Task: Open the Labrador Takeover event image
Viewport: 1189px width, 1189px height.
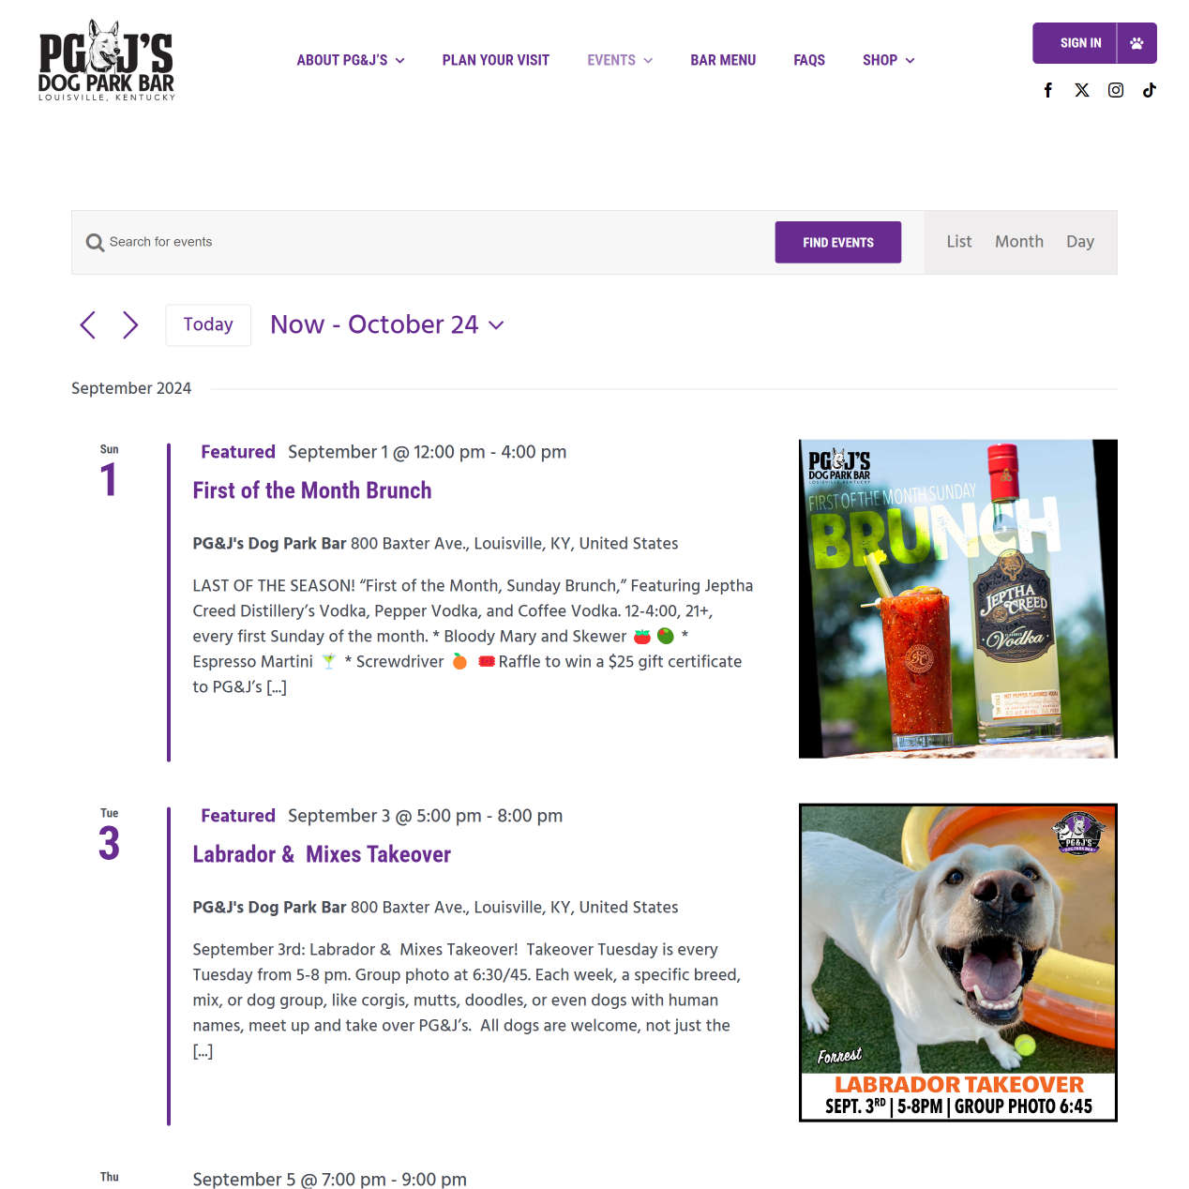Action: tap(958, 962)
